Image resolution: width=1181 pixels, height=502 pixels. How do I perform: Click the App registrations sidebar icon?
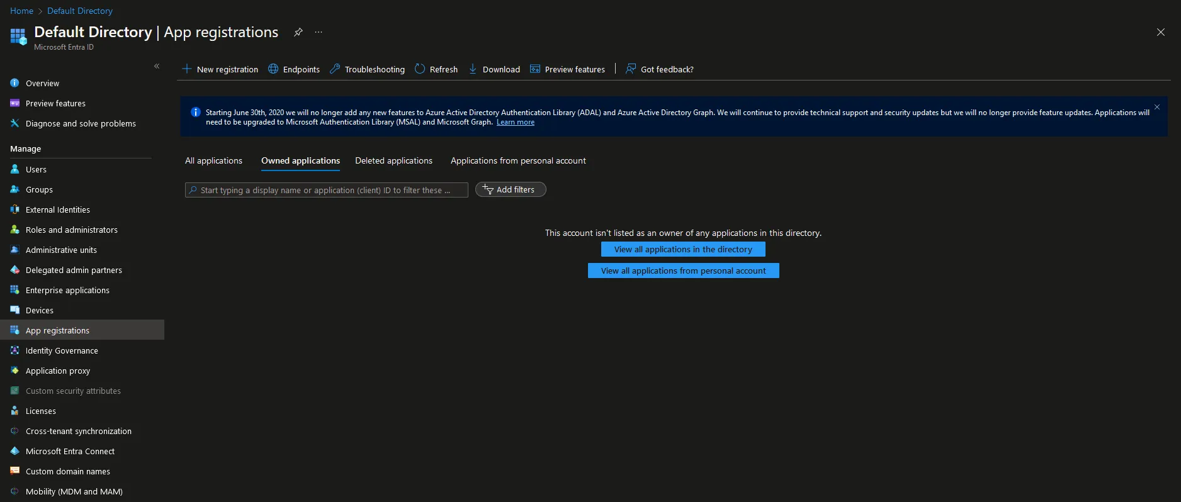pyautogui.click(x=15, y=330)
